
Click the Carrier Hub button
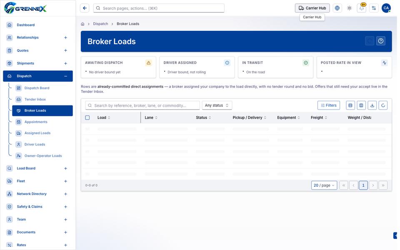pyautogui.click(x=312, y=8)
